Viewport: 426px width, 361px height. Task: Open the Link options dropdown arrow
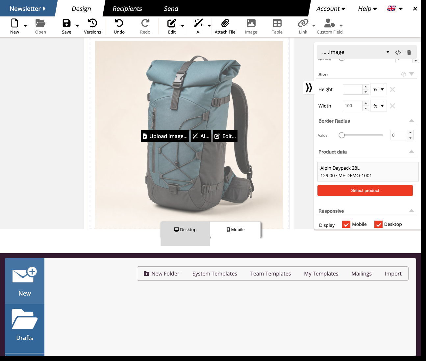pyautogui.click(x=314, y=25)
